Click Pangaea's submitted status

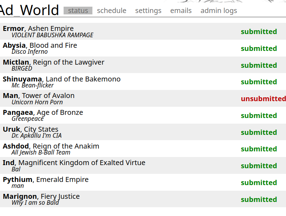click(x=259, y=116)
